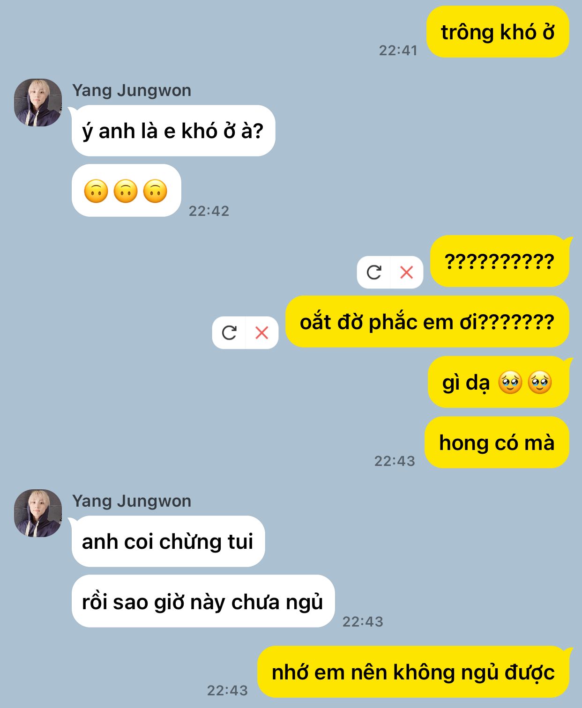Select the '??????????' yellow bubble
The height and width of the screenshot is (708, 582).
[500, 261]
